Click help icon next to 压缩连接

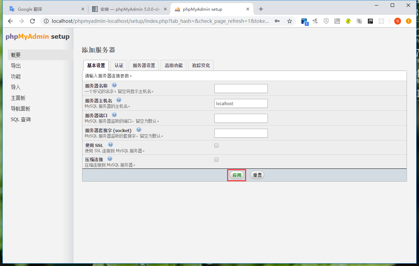(x=110, y=159)
